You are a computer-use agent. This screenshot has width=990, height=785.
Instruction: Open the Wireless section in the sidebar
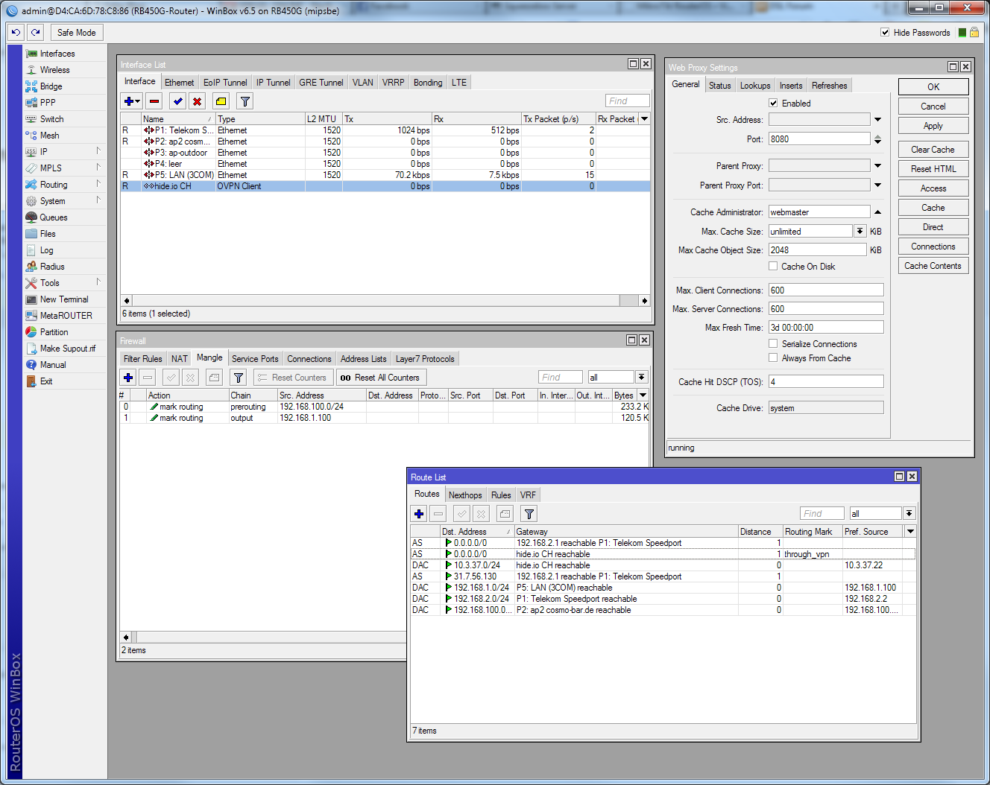[56, 69]
